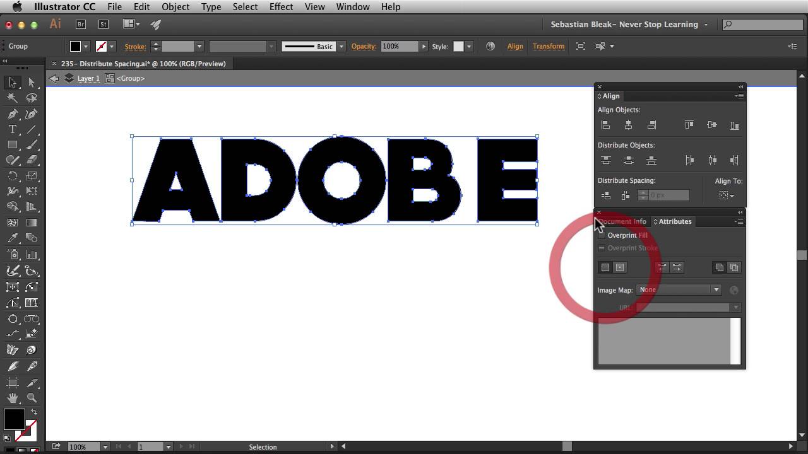The image size is (808, 454).
Task: Open the zoom level dropdown at the bottom
Action: (105, 446)
